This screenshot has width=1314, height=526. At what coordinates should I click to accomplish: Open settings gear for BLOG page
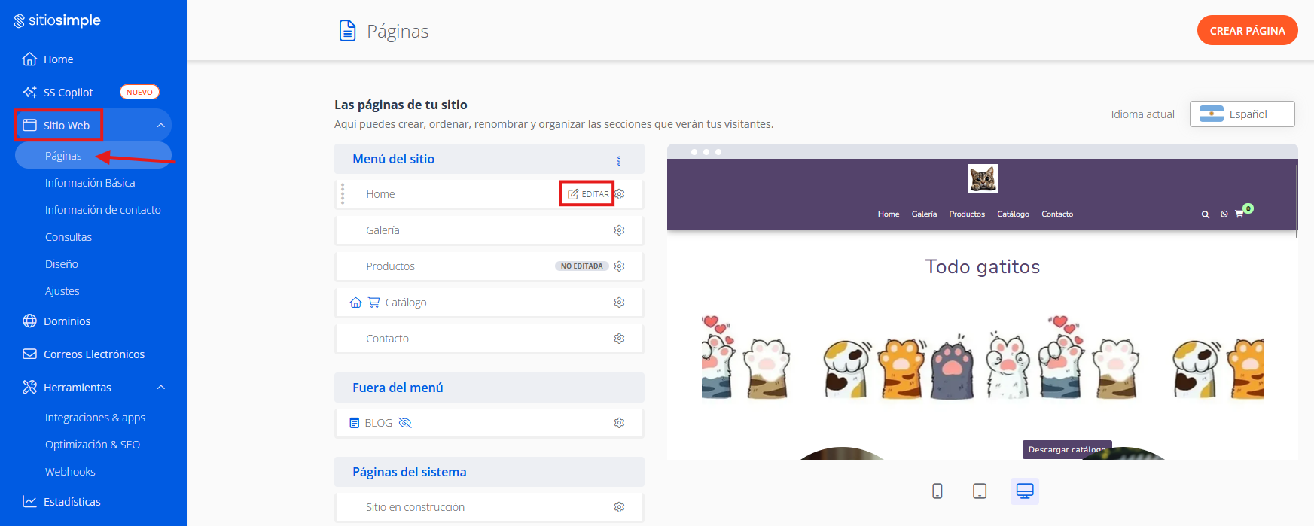tap(619, 422)
